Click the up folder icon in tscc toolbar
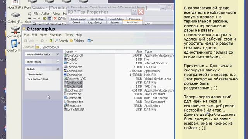Viewport: 248px width, 139px height. coord(45,19)
